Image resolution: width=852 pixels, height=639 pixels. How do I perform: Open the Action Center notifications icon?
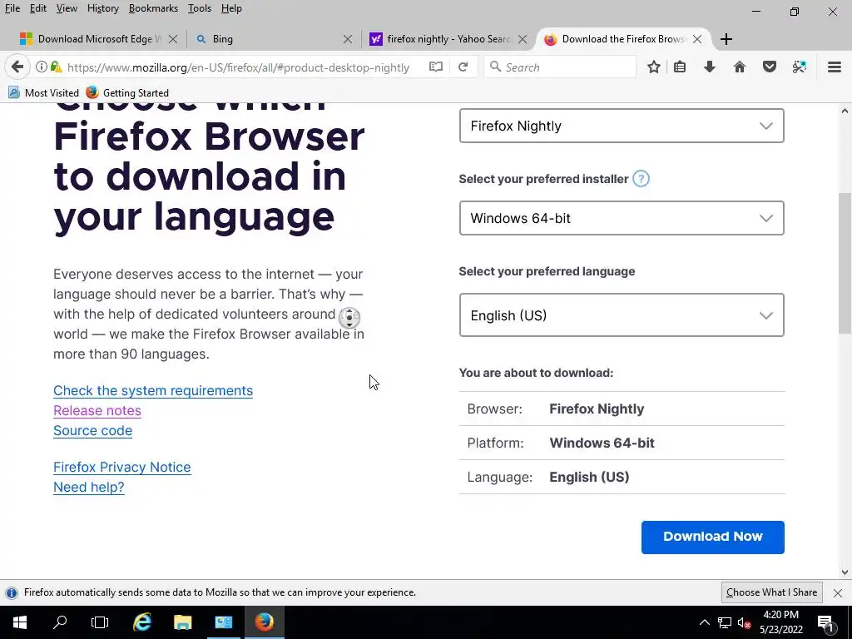(x=826, y=622)
